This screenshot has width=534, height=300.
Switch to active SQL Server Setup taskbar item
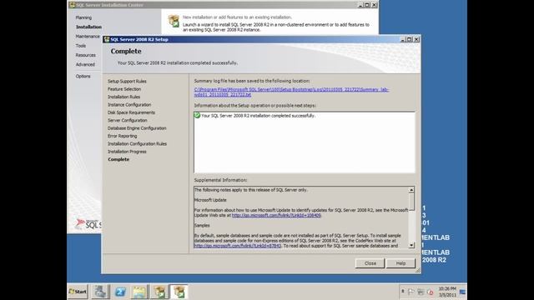tap(179, 292)
